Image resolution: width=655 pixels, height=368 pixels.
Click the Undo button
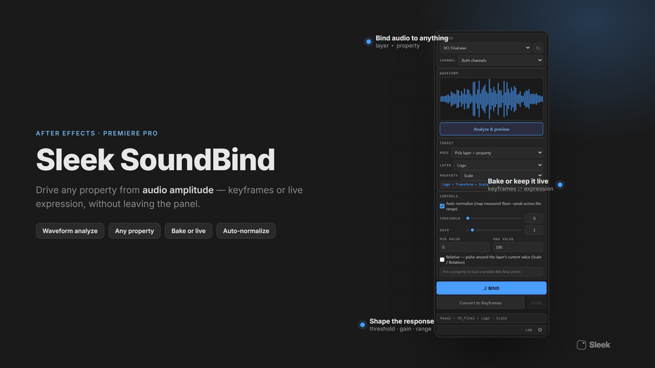click(x=536, y=303)
